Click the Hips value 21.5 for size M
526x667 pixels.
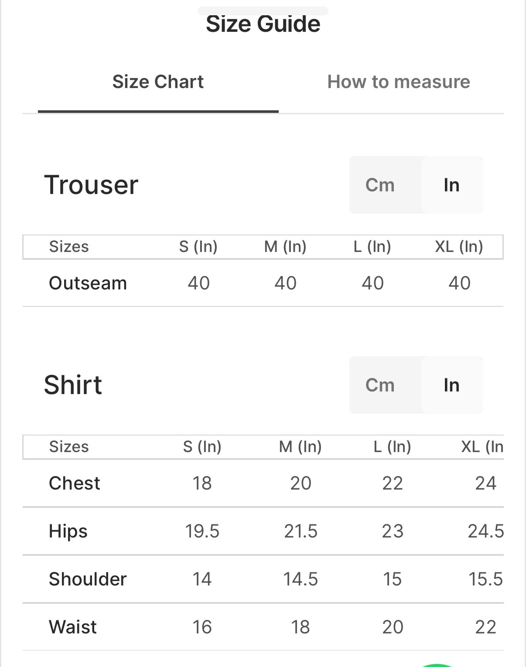301,531
